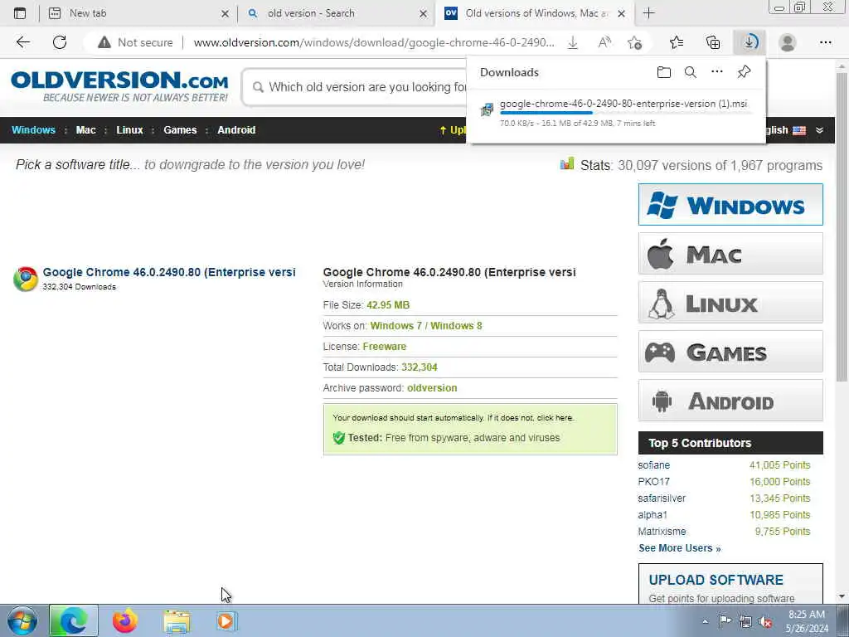
Task: Open contributor alpha1 profile
Action: 653,514
